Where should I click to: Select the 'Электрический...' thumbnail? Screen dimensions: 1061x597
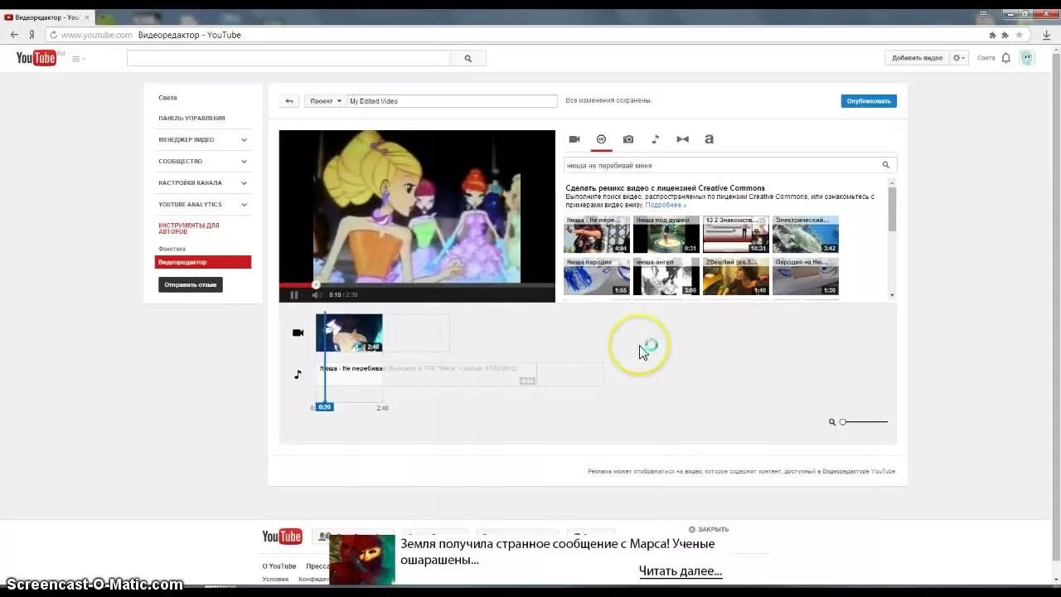pyautogui.click(x=806, y=235)
